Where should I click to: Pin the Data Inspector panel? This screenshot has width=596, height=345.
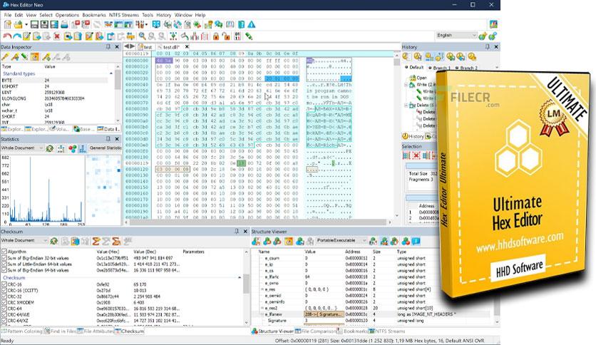pyautogui.click(x=108, y=47)
